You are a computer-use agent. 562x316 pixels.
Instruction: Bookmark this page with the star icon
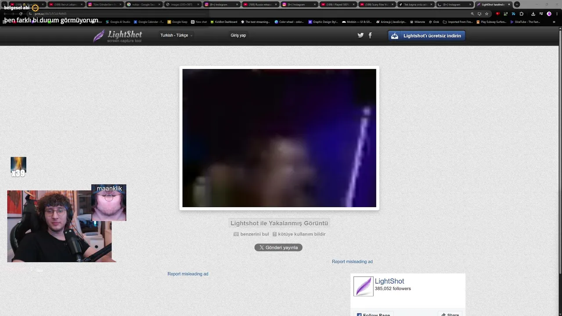[x=486, y=14]
